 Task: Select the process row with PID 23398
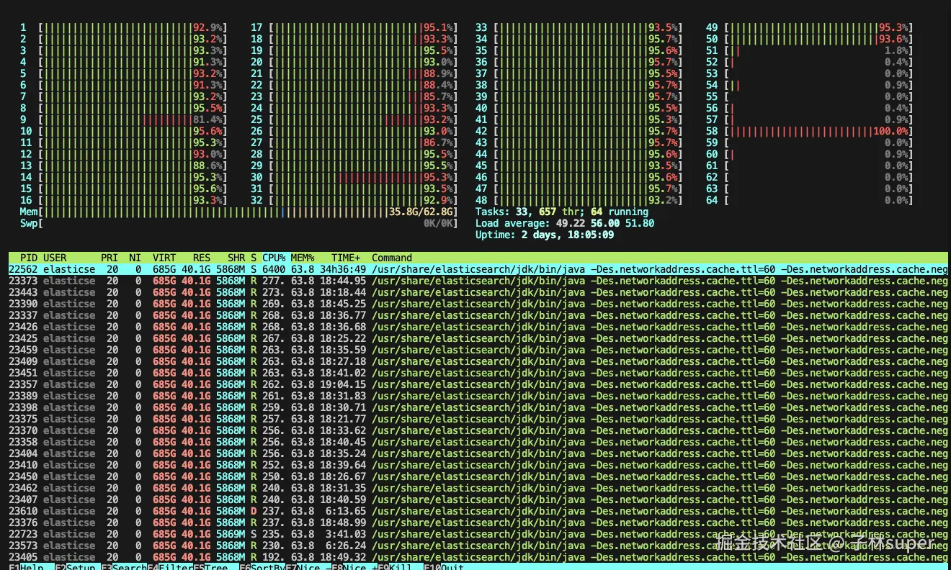coord(478,407)
